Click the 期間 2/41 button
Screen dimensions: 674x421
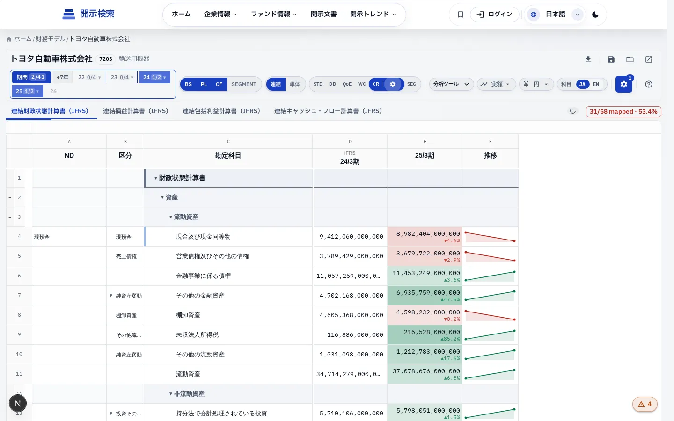pyautogui.click(x=31, y=77)
